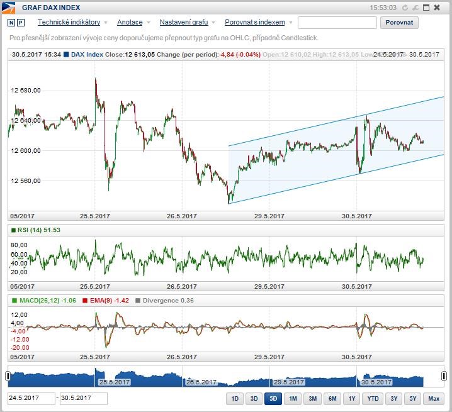Click the 26.5.2017 marker in navigator
This screenshot has height=412, width=452.
[x=201, y=382]
